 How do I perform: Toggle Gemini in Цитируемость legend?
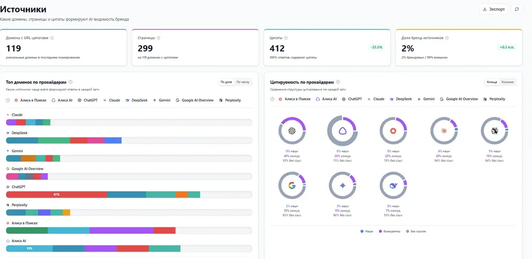click(x=426, y=99)
